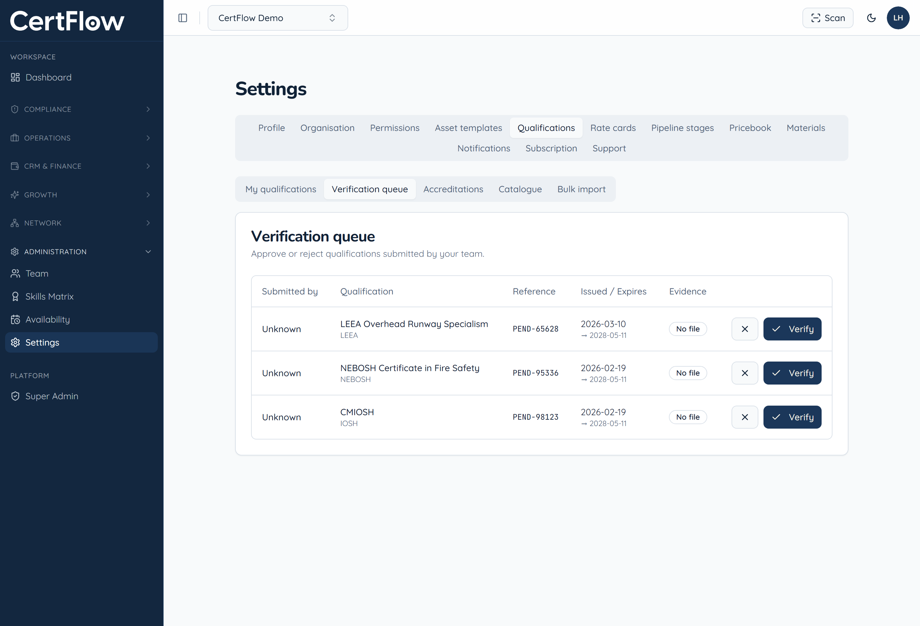Open the CertFlow Demo workspace selector

click(278, 18)
